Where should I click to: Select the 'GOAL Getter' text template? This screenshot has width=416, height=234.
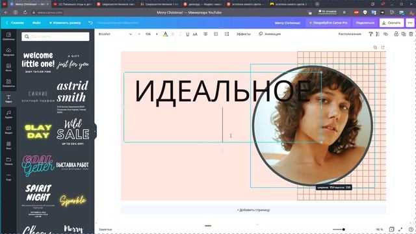tap(38, 166)
